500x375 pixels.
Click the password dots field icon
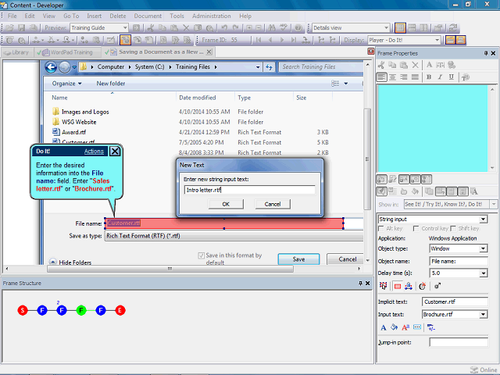pyautogui.click(x=416, y=327)
